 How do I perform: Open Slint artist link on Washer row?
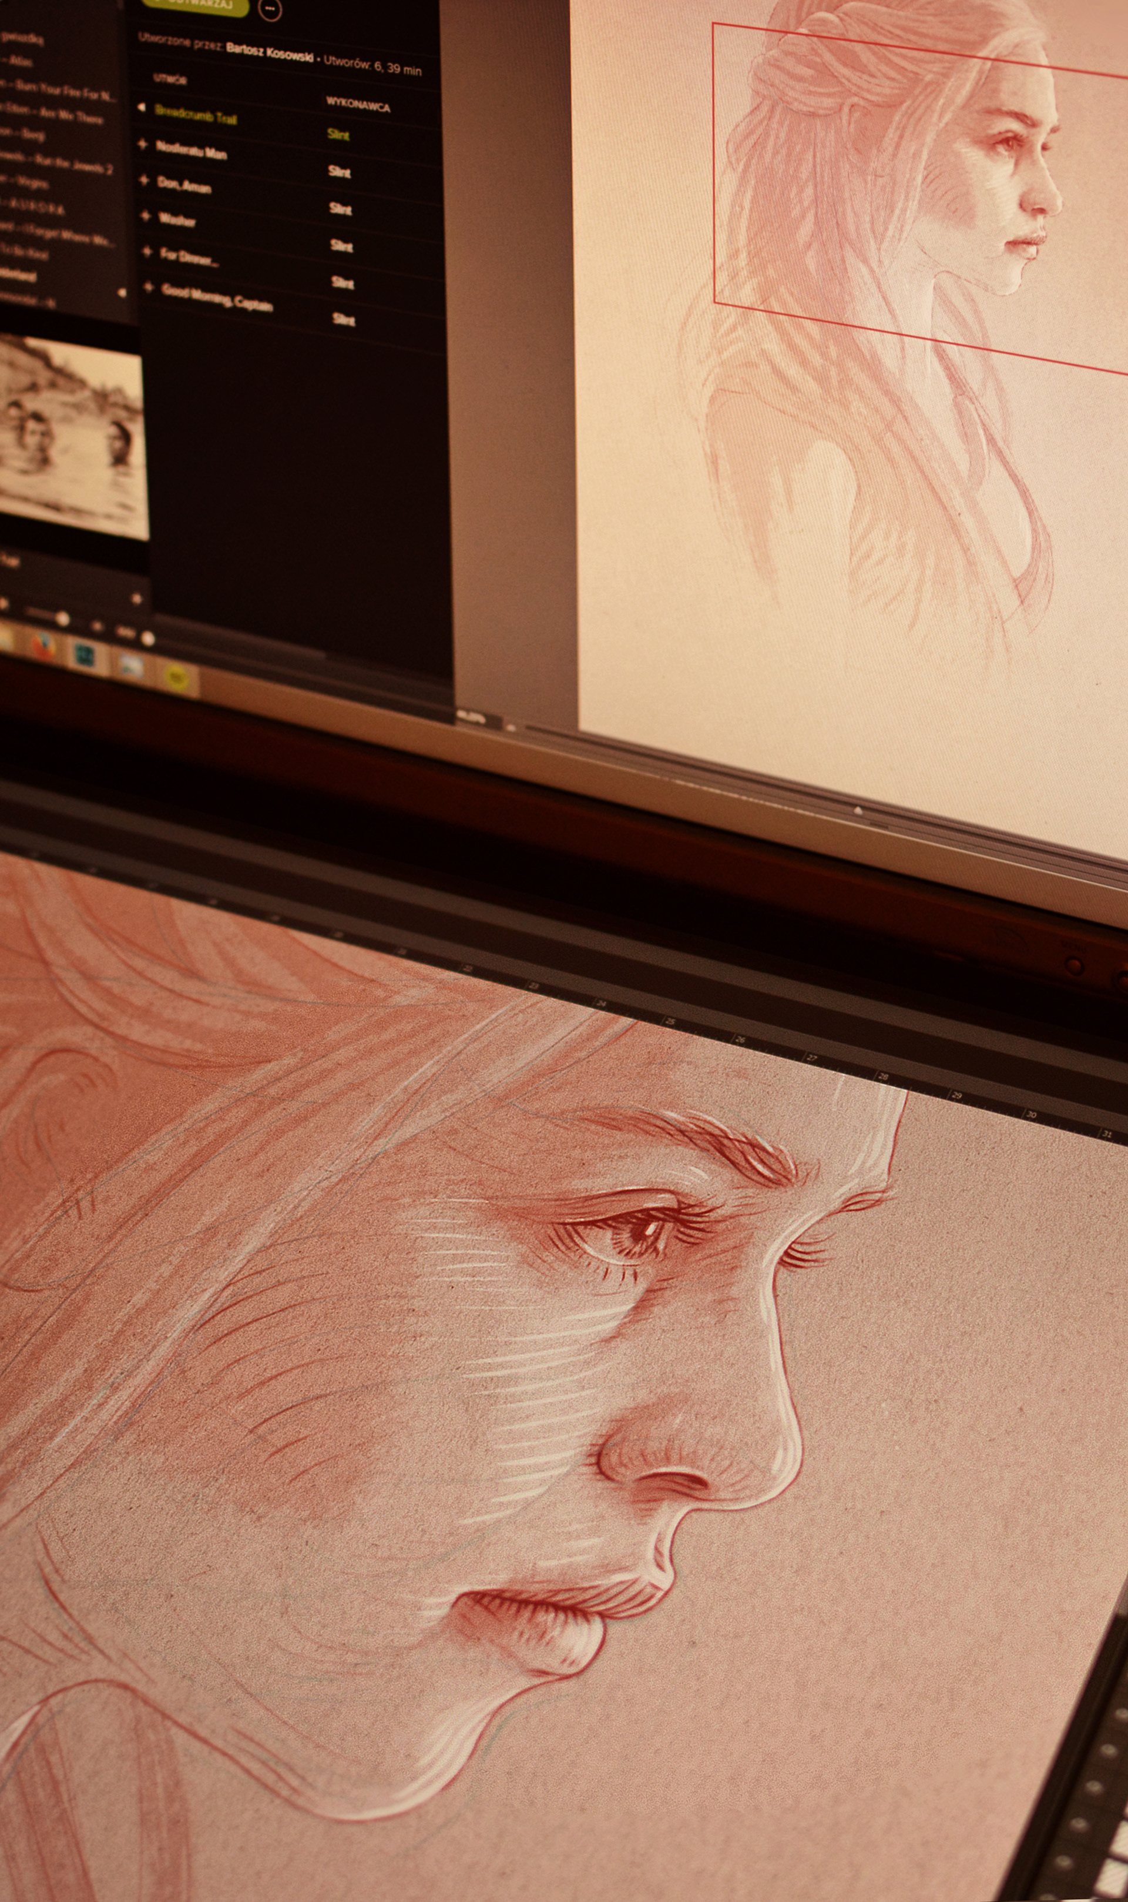[x=341, y=246]
